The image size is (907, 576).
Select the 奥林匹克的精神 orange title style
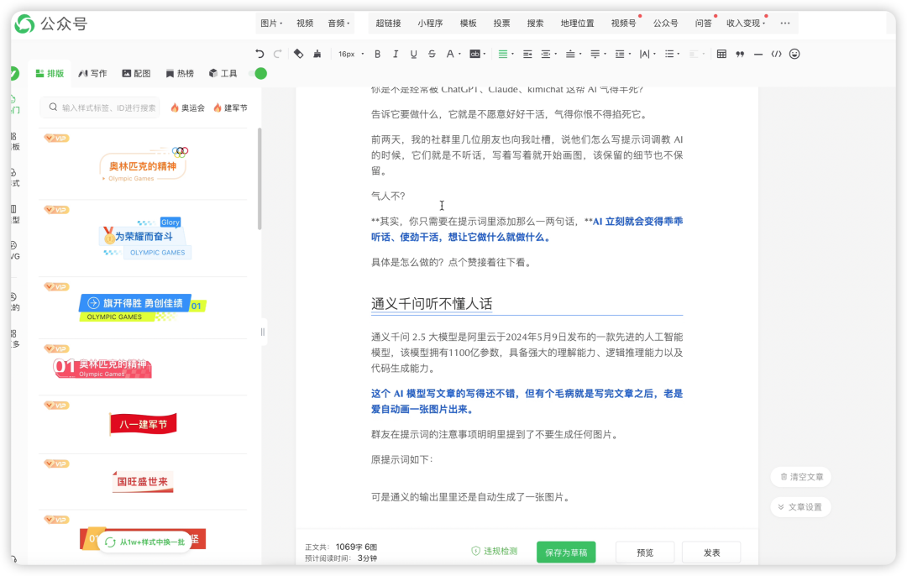(143, 165)
